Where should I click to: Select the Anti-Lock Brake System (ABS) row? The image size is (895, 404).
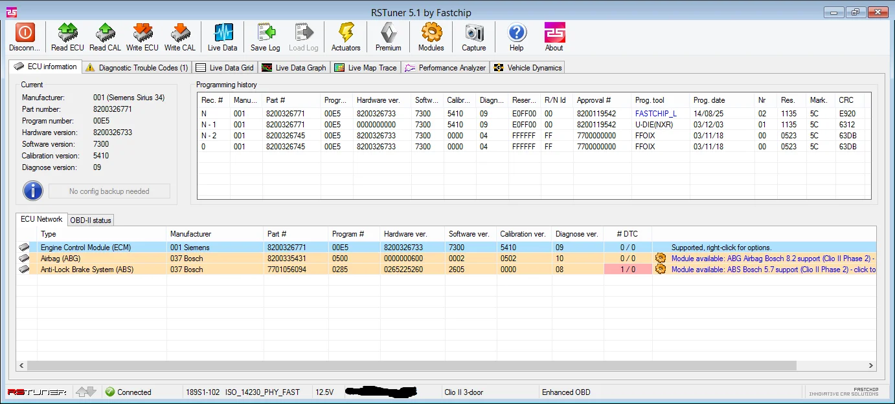(446, 270)
